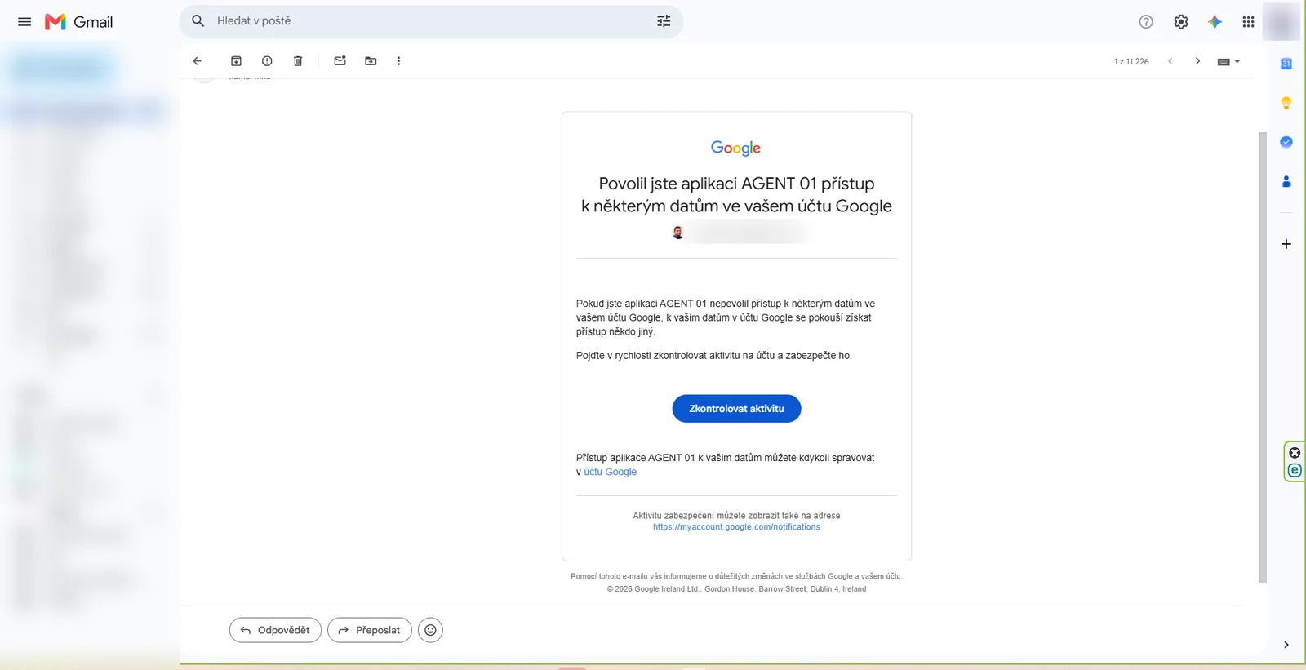1306x670 pixels.
Task: Focus the 'Hledat v poště' search field
Action: click(431, 21)
